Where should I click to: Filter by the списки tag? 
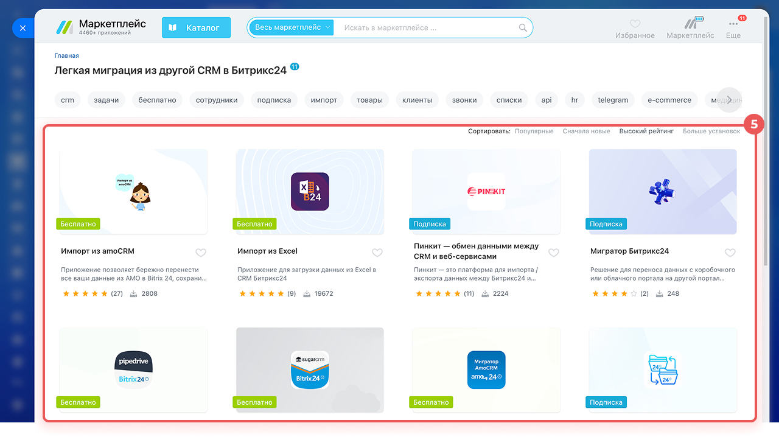(x=509, y=100)
